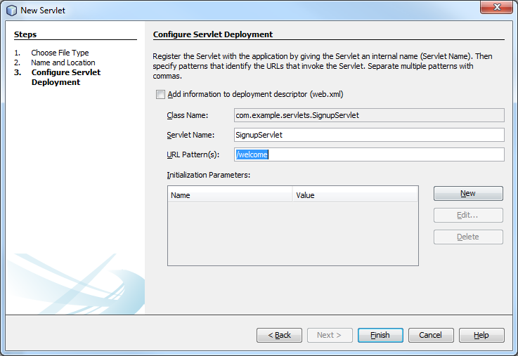Click the Edit... button
The width and height of the screenshot is (518, 356).
[x=468, y=215]
